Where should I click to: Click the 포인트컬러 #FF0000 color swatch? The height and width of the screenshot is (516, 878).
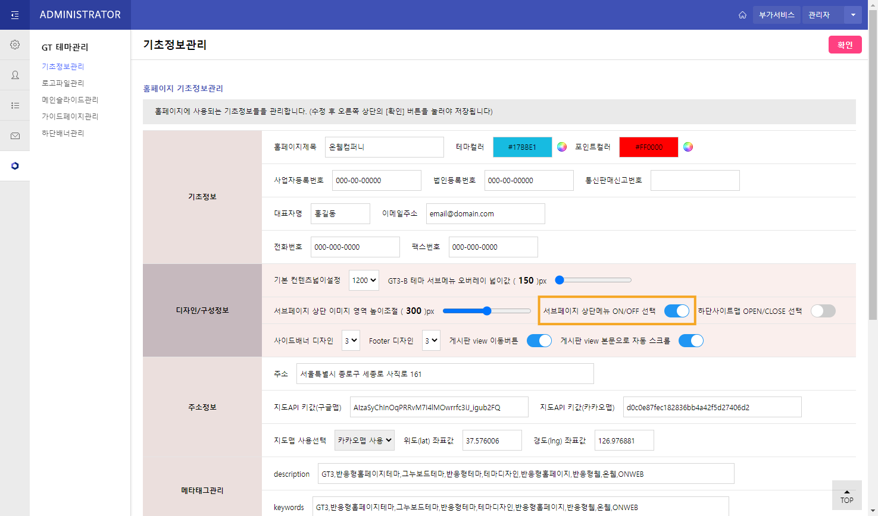click(x=649, y=147)
